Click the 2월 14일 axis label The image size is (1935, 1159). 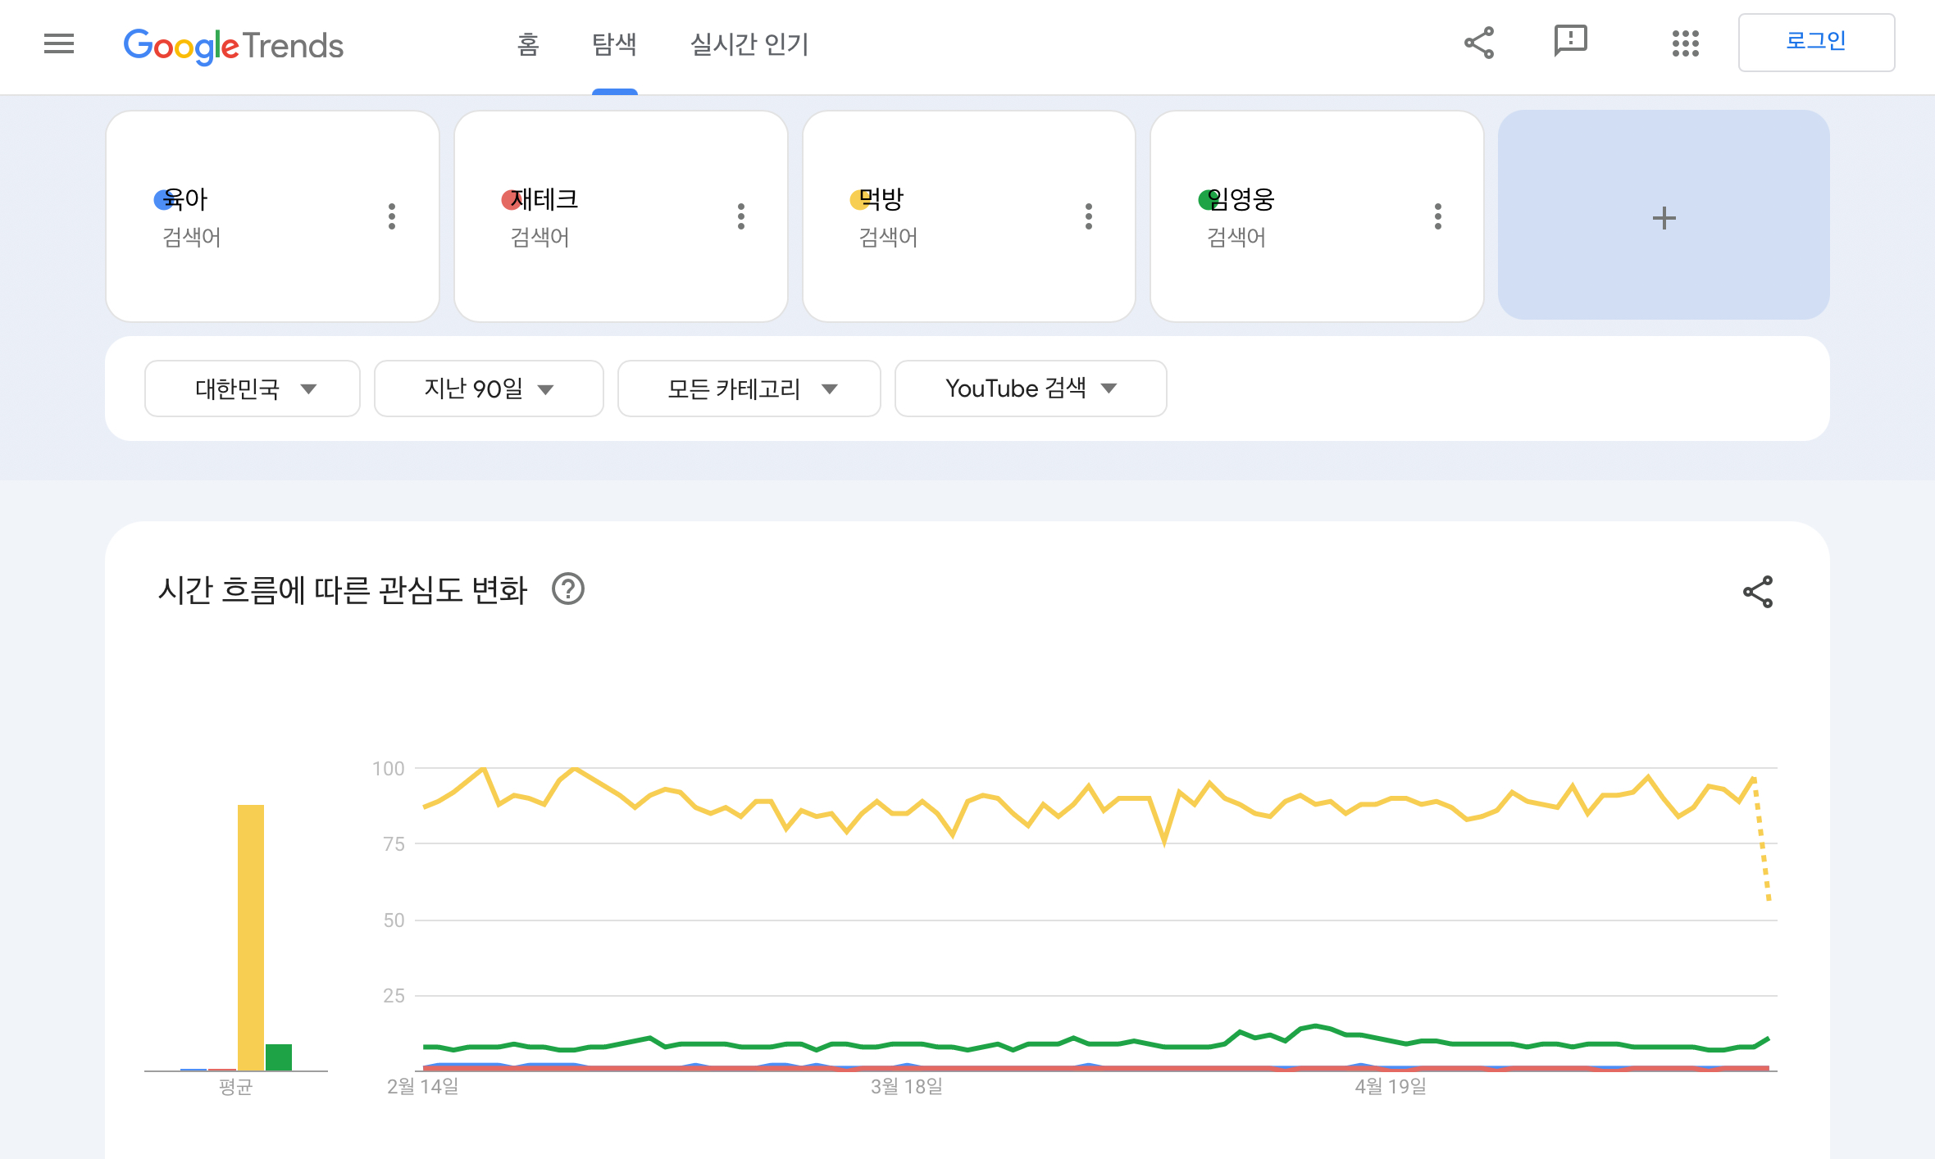pyautogui.click(x=423, y=1087)
